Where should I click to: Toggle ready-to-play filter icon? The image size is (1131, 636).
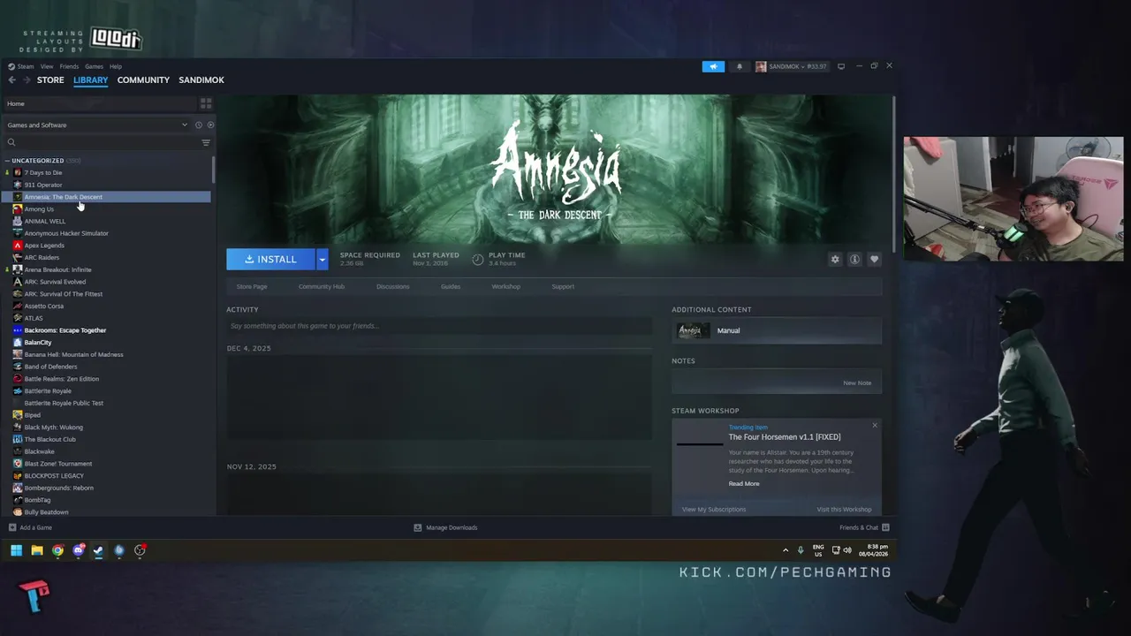coord(210,125)
